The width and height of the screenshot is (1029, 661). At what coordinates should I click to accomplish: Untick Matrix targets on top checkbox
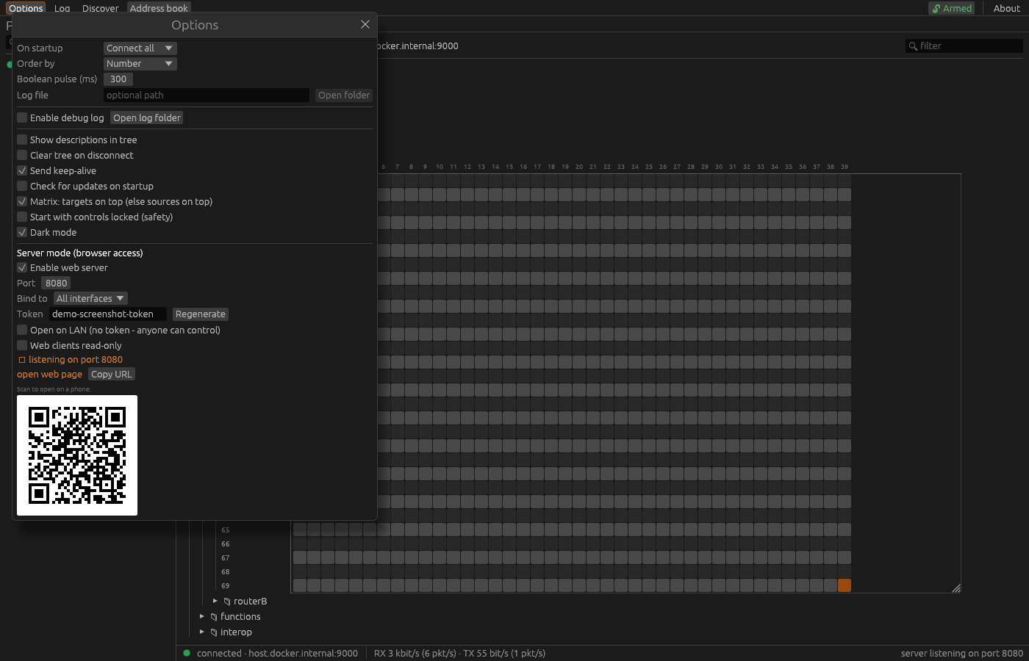point(22,201)
